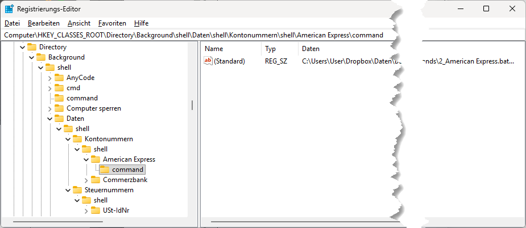The image size is (526, 228).
Task: Collapse the American Express node
Action: (86, 159)
